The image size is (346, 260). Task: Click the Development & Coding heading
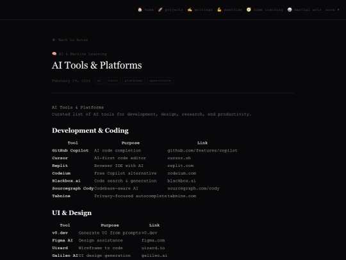tap(90, 130)
